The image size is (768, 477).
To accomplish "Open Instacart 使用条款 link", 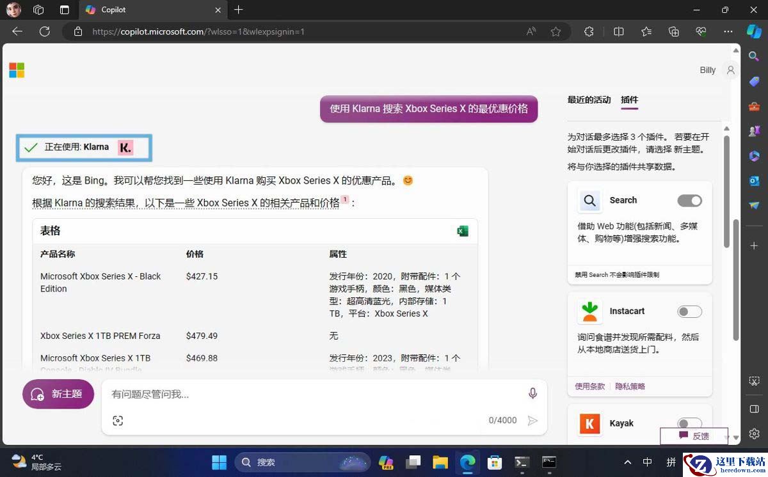I will pyautogui.click(x=589, y=386).
